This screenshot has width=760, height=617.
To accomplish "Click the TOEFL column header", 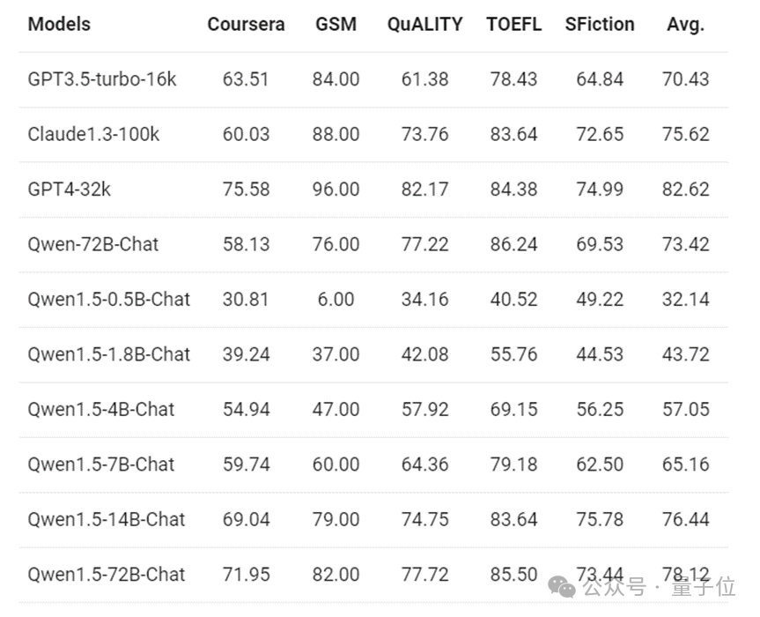I will click(513, 25).
